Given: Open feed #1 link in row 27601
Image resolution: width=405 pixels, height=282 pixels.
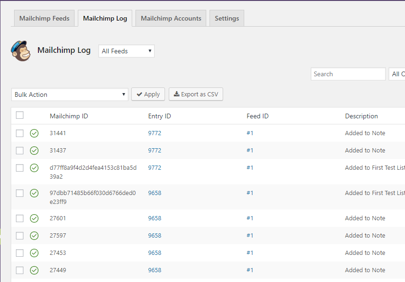Looking at the screenshot, I should coord(250,218).
